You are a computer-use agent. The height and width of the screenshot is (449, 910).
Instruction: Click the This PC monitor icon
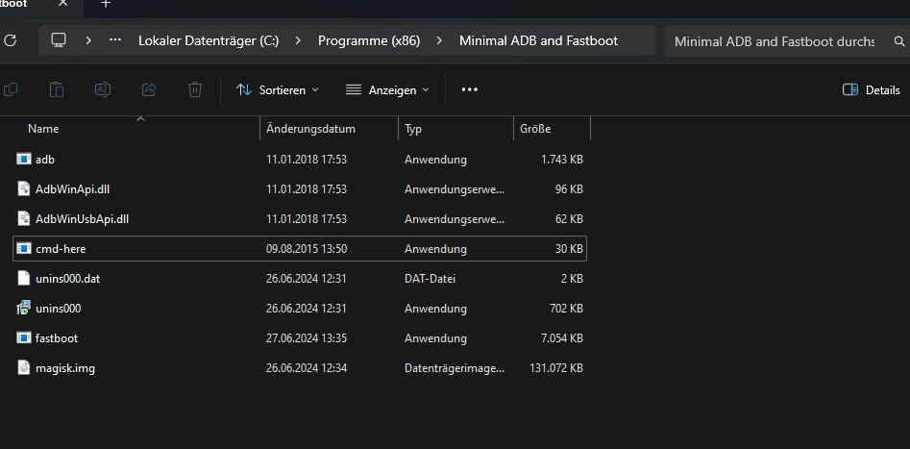[x=59, y=41]
